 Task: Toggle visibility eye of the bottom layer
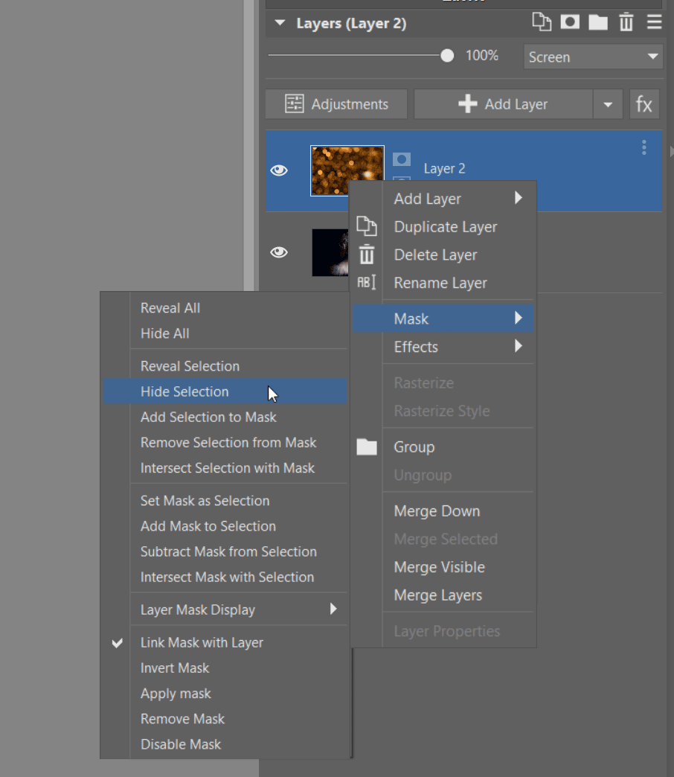point(279,252)
